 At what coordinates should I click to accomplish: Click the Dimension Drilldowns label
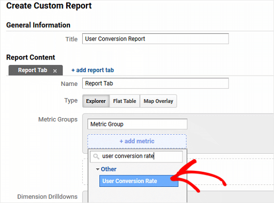point(47,197)
